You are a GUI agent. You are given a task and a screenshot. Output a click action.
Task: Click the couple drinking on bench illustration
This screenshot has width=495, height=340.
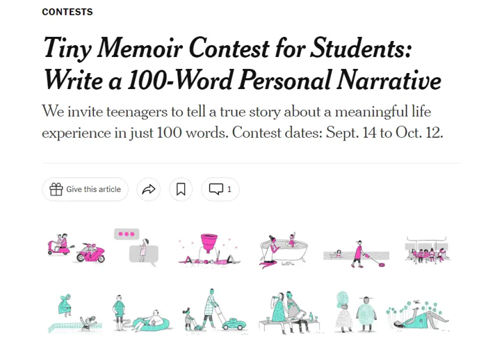click(x=290, y=312)
